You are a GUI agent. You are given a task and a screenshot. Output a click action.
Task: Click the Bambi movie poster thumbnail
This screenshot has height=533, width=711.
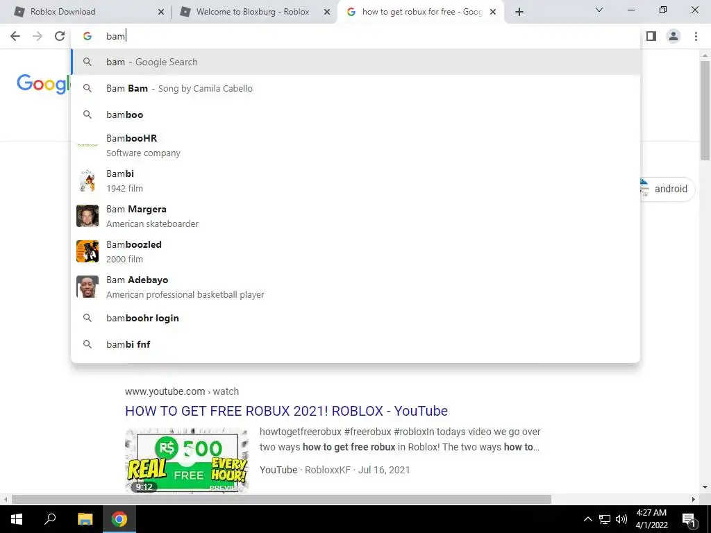coord(87,181)
